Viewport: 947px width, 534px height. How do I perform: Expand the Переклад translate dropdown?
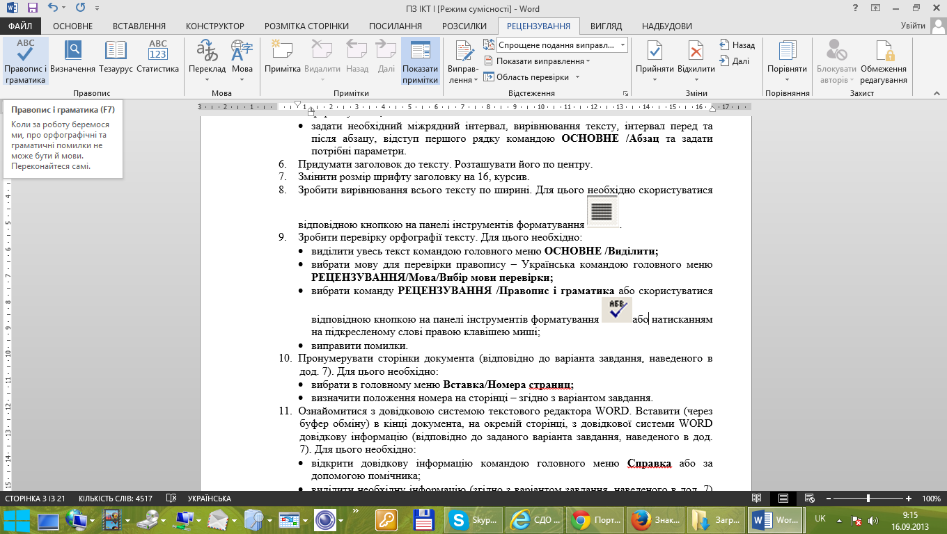[x=207, y=79]
